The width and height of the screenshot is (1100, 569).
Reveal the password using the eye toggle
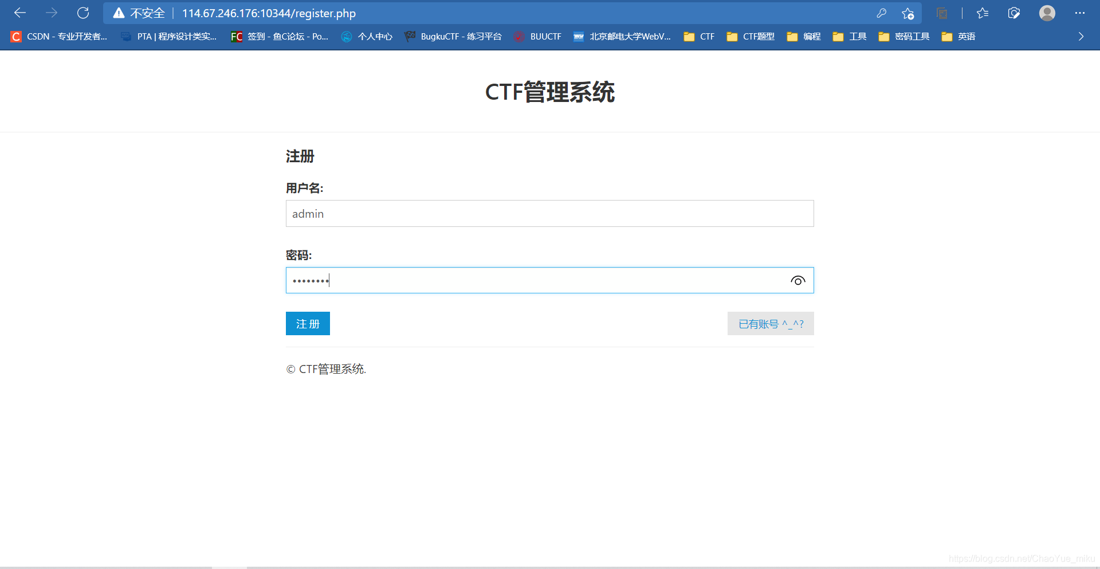coord(797,280)
